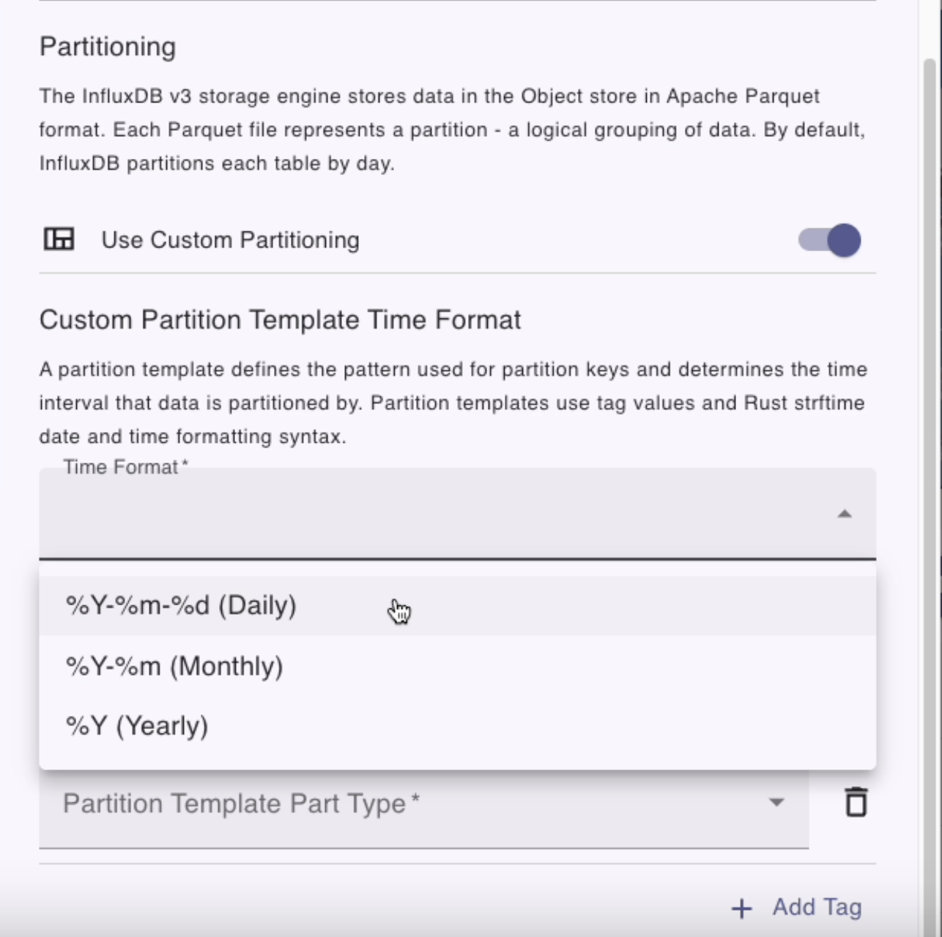
Task: Select %Y-%m-%d (Daily) from the list
Action: 180,605
